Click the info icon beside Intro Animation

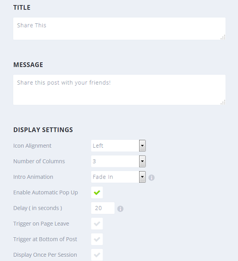click(x=151, y=177)
